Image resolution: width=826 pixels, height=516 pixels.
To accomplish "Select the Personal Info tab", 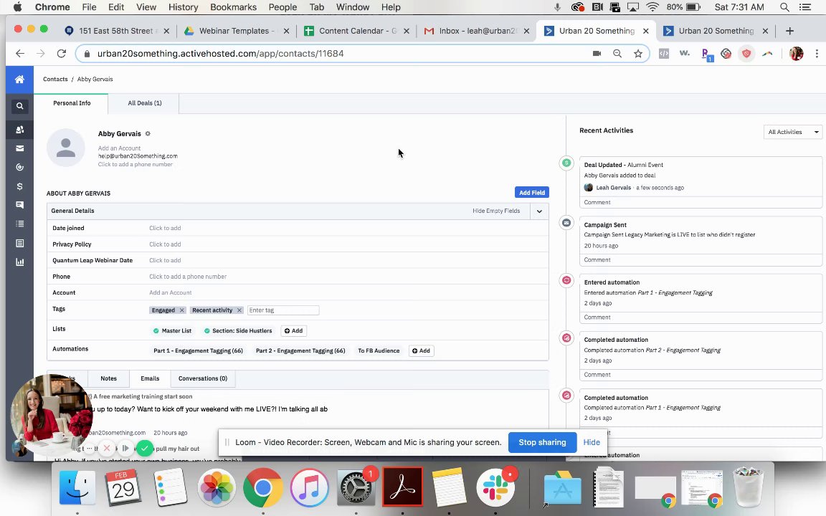I will coord(72,103).
